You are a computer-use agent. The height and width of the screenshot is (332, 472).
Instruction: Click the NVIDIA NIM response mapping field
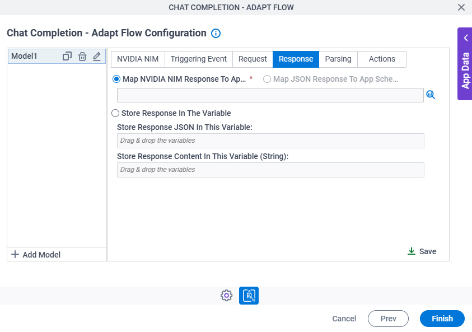(x=270, y=95)
